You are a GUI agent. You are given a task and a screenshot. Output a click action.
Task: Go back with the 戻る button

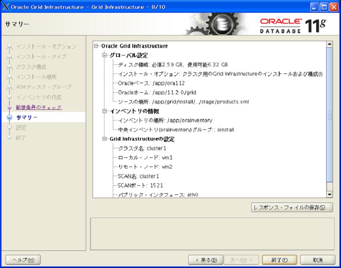coord(206,260)
